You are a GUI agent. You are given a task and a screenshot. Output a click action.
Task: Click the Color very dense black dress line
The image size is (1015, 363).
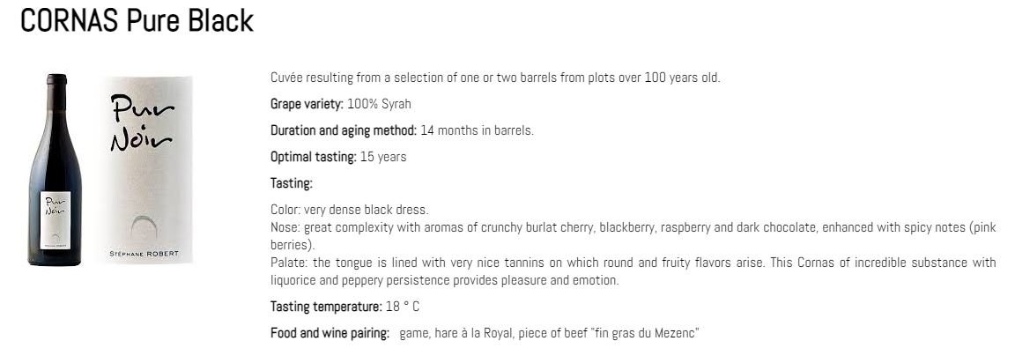point(350,210)
